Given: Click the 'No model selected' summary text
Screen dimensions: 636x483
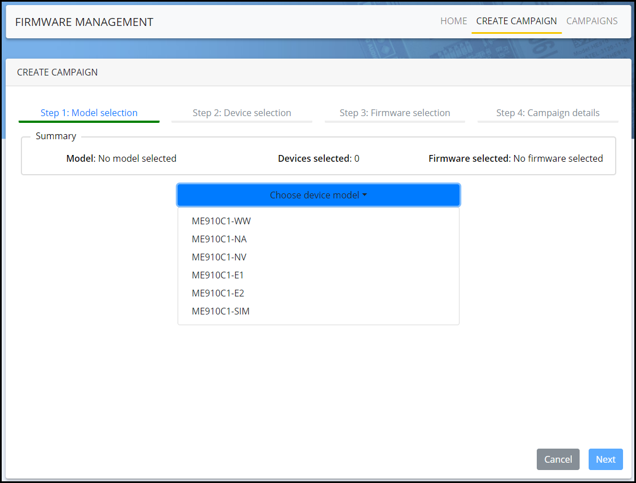Looking at the screenshot, I should (x=137, y=158).
